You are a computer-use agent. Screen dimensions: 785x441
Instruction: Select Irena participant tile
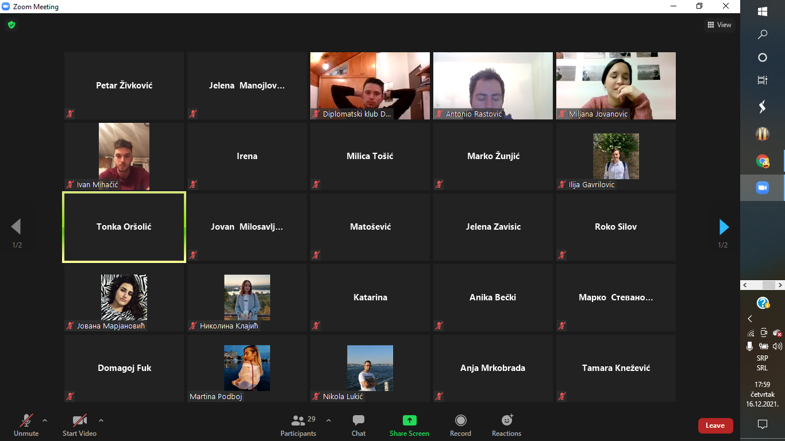(247, 156)
